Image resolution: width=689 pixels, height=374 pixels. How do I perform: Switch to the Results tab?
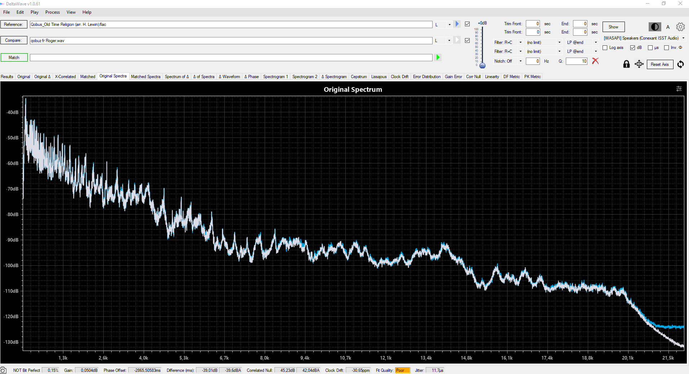(7, 77)
